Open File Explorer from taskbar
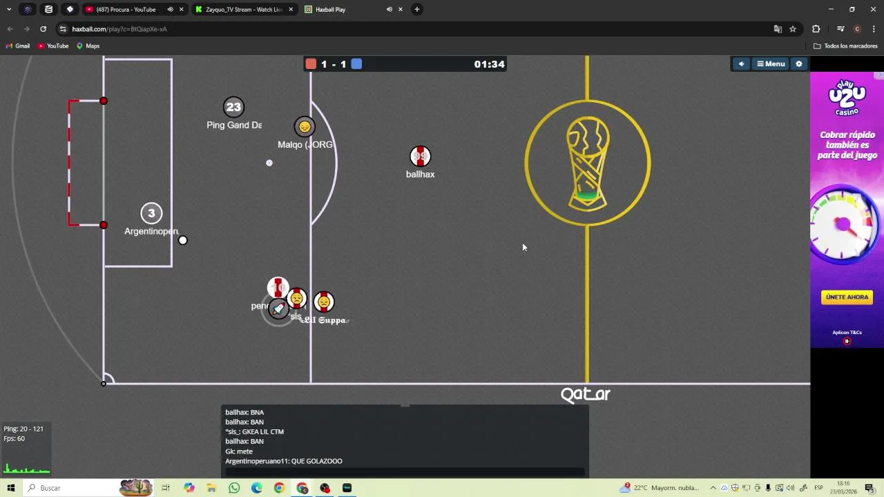 point(211,488)
